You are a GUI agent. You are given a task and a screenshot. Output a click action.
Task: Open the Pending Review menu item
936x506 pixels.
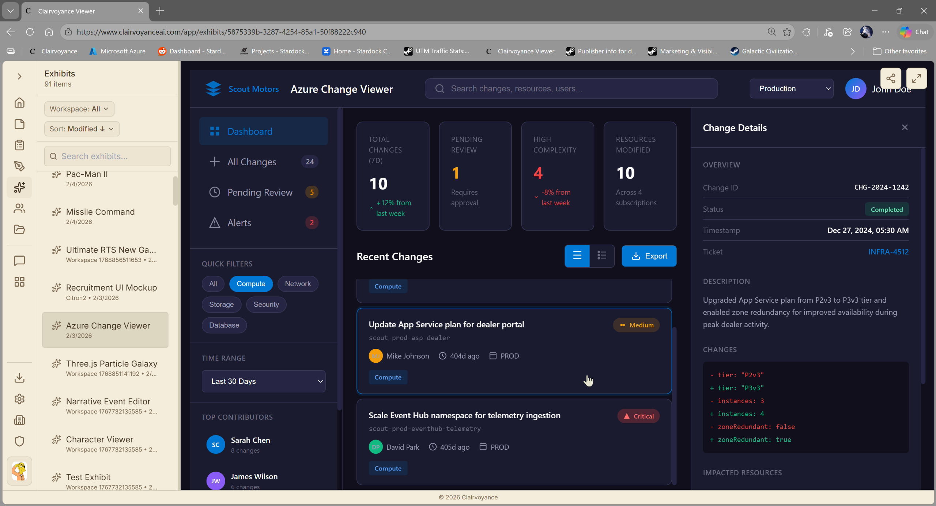[260, 192]
